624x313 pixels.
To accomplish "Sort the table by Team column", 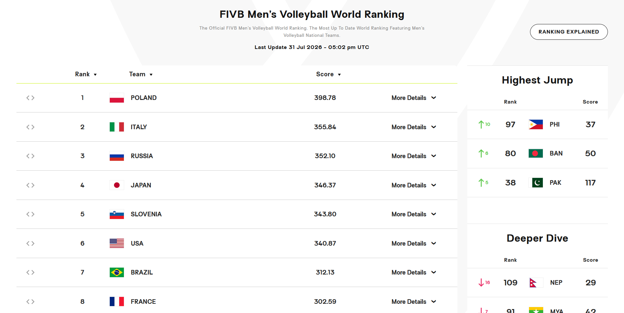I will [141, 74].
